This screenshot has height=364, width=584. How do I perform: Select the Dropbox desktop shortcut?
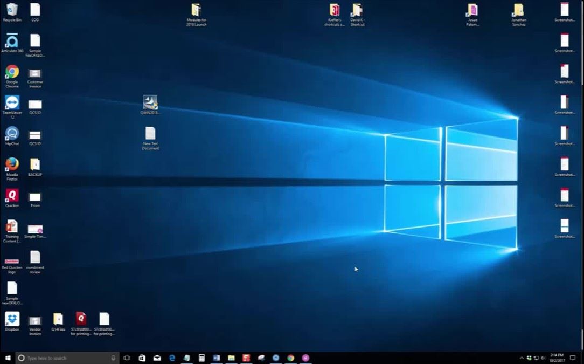point(12,319)
